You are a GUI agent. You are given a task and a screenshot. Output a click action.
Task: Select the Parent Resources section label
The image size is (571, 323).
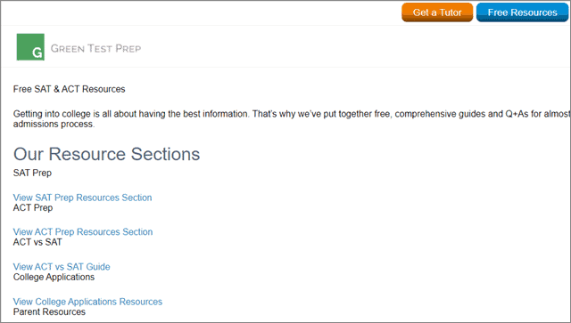click(49, 311)
